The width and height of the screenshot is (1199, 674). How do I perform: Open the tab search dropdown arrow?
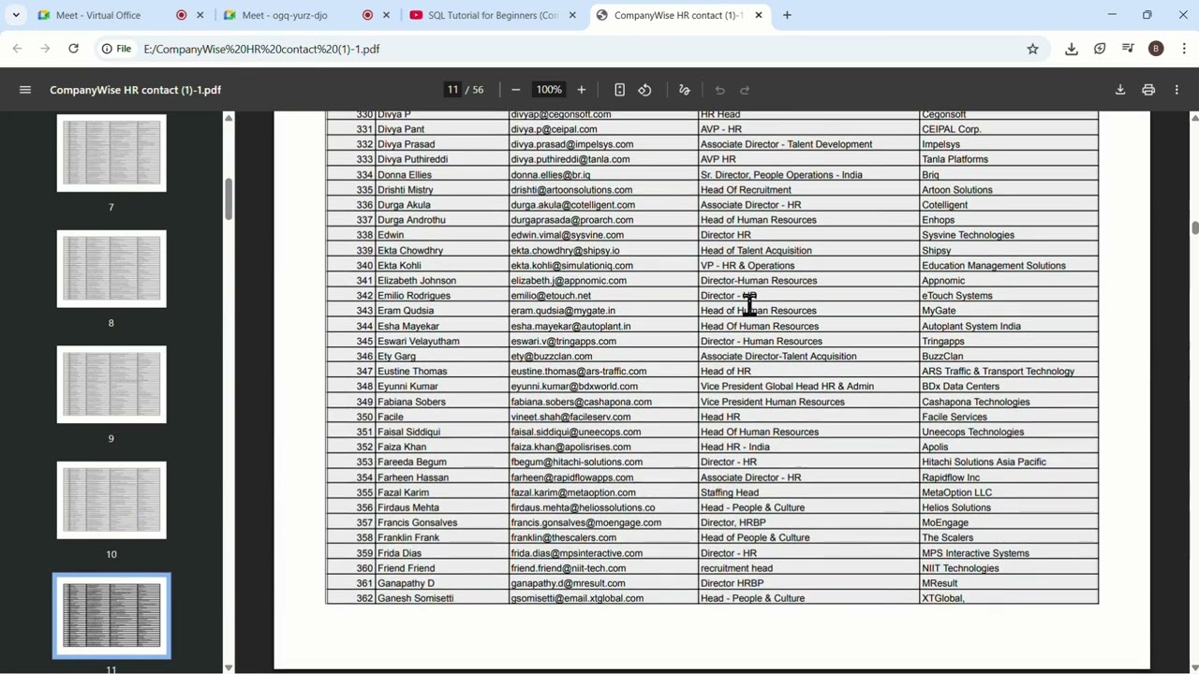click(x=16, y=15)
